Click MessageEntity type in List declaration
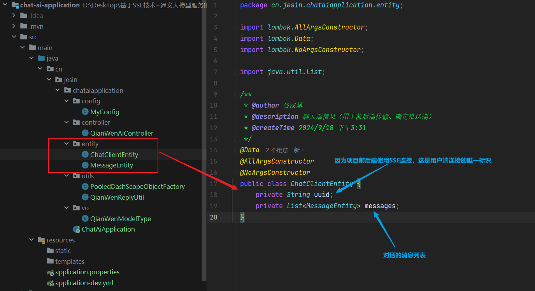The width and height of the screenshot is (535, 291). coord(332,206)
